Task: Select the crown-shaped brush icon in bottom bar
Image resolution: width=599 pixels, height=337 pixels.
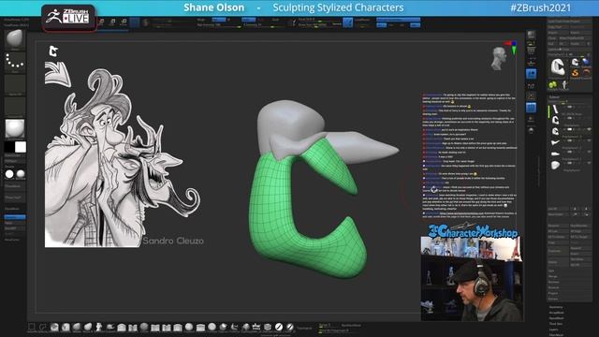Action: pyautogui.click(x=256, y=327)
